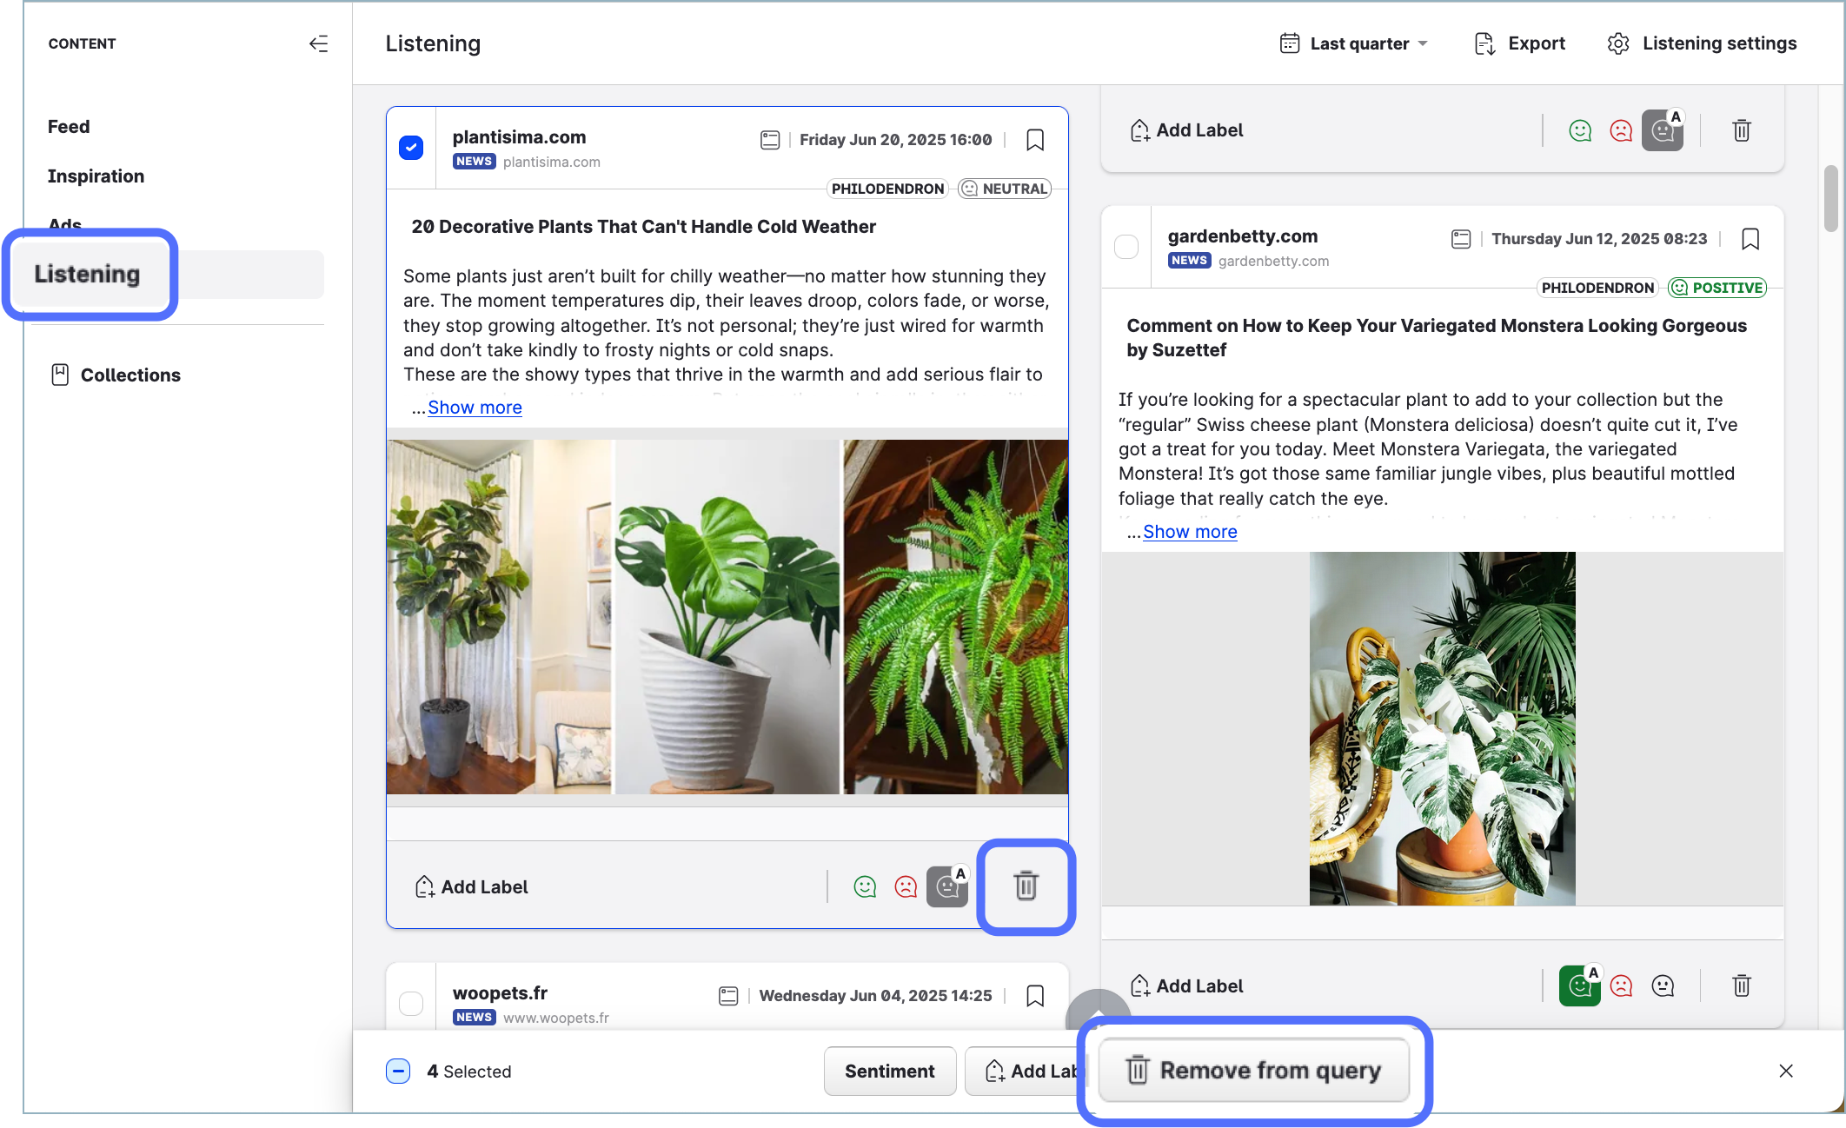This screenshot has width=1846, height=1128.
Task: Open the Inspiration section
Action: point(96,176)
